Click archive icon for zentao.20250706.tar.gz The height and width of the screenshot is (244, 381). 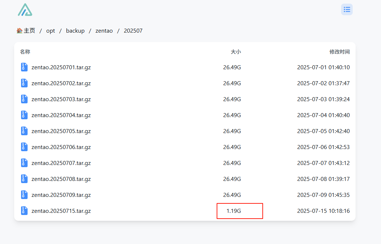24,147
